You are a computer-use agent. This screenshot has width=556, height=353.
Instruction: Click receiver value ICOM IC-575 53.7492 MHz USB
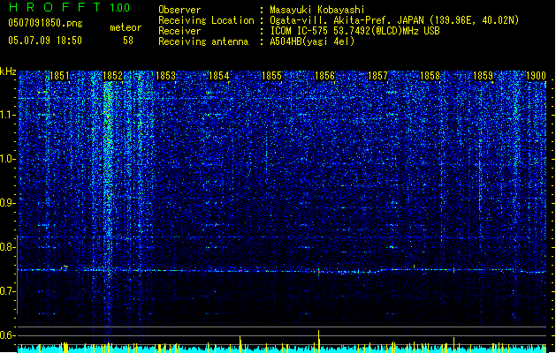355,31
